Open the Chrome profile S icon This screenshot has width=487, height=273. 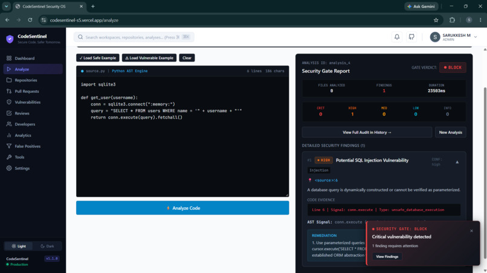click(469, 20)
